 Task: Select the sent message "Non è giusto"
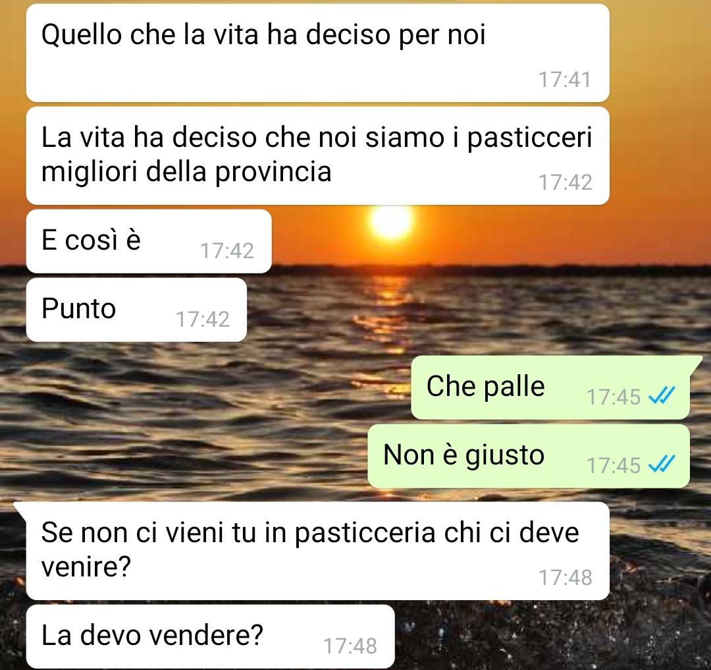(529, 456)
